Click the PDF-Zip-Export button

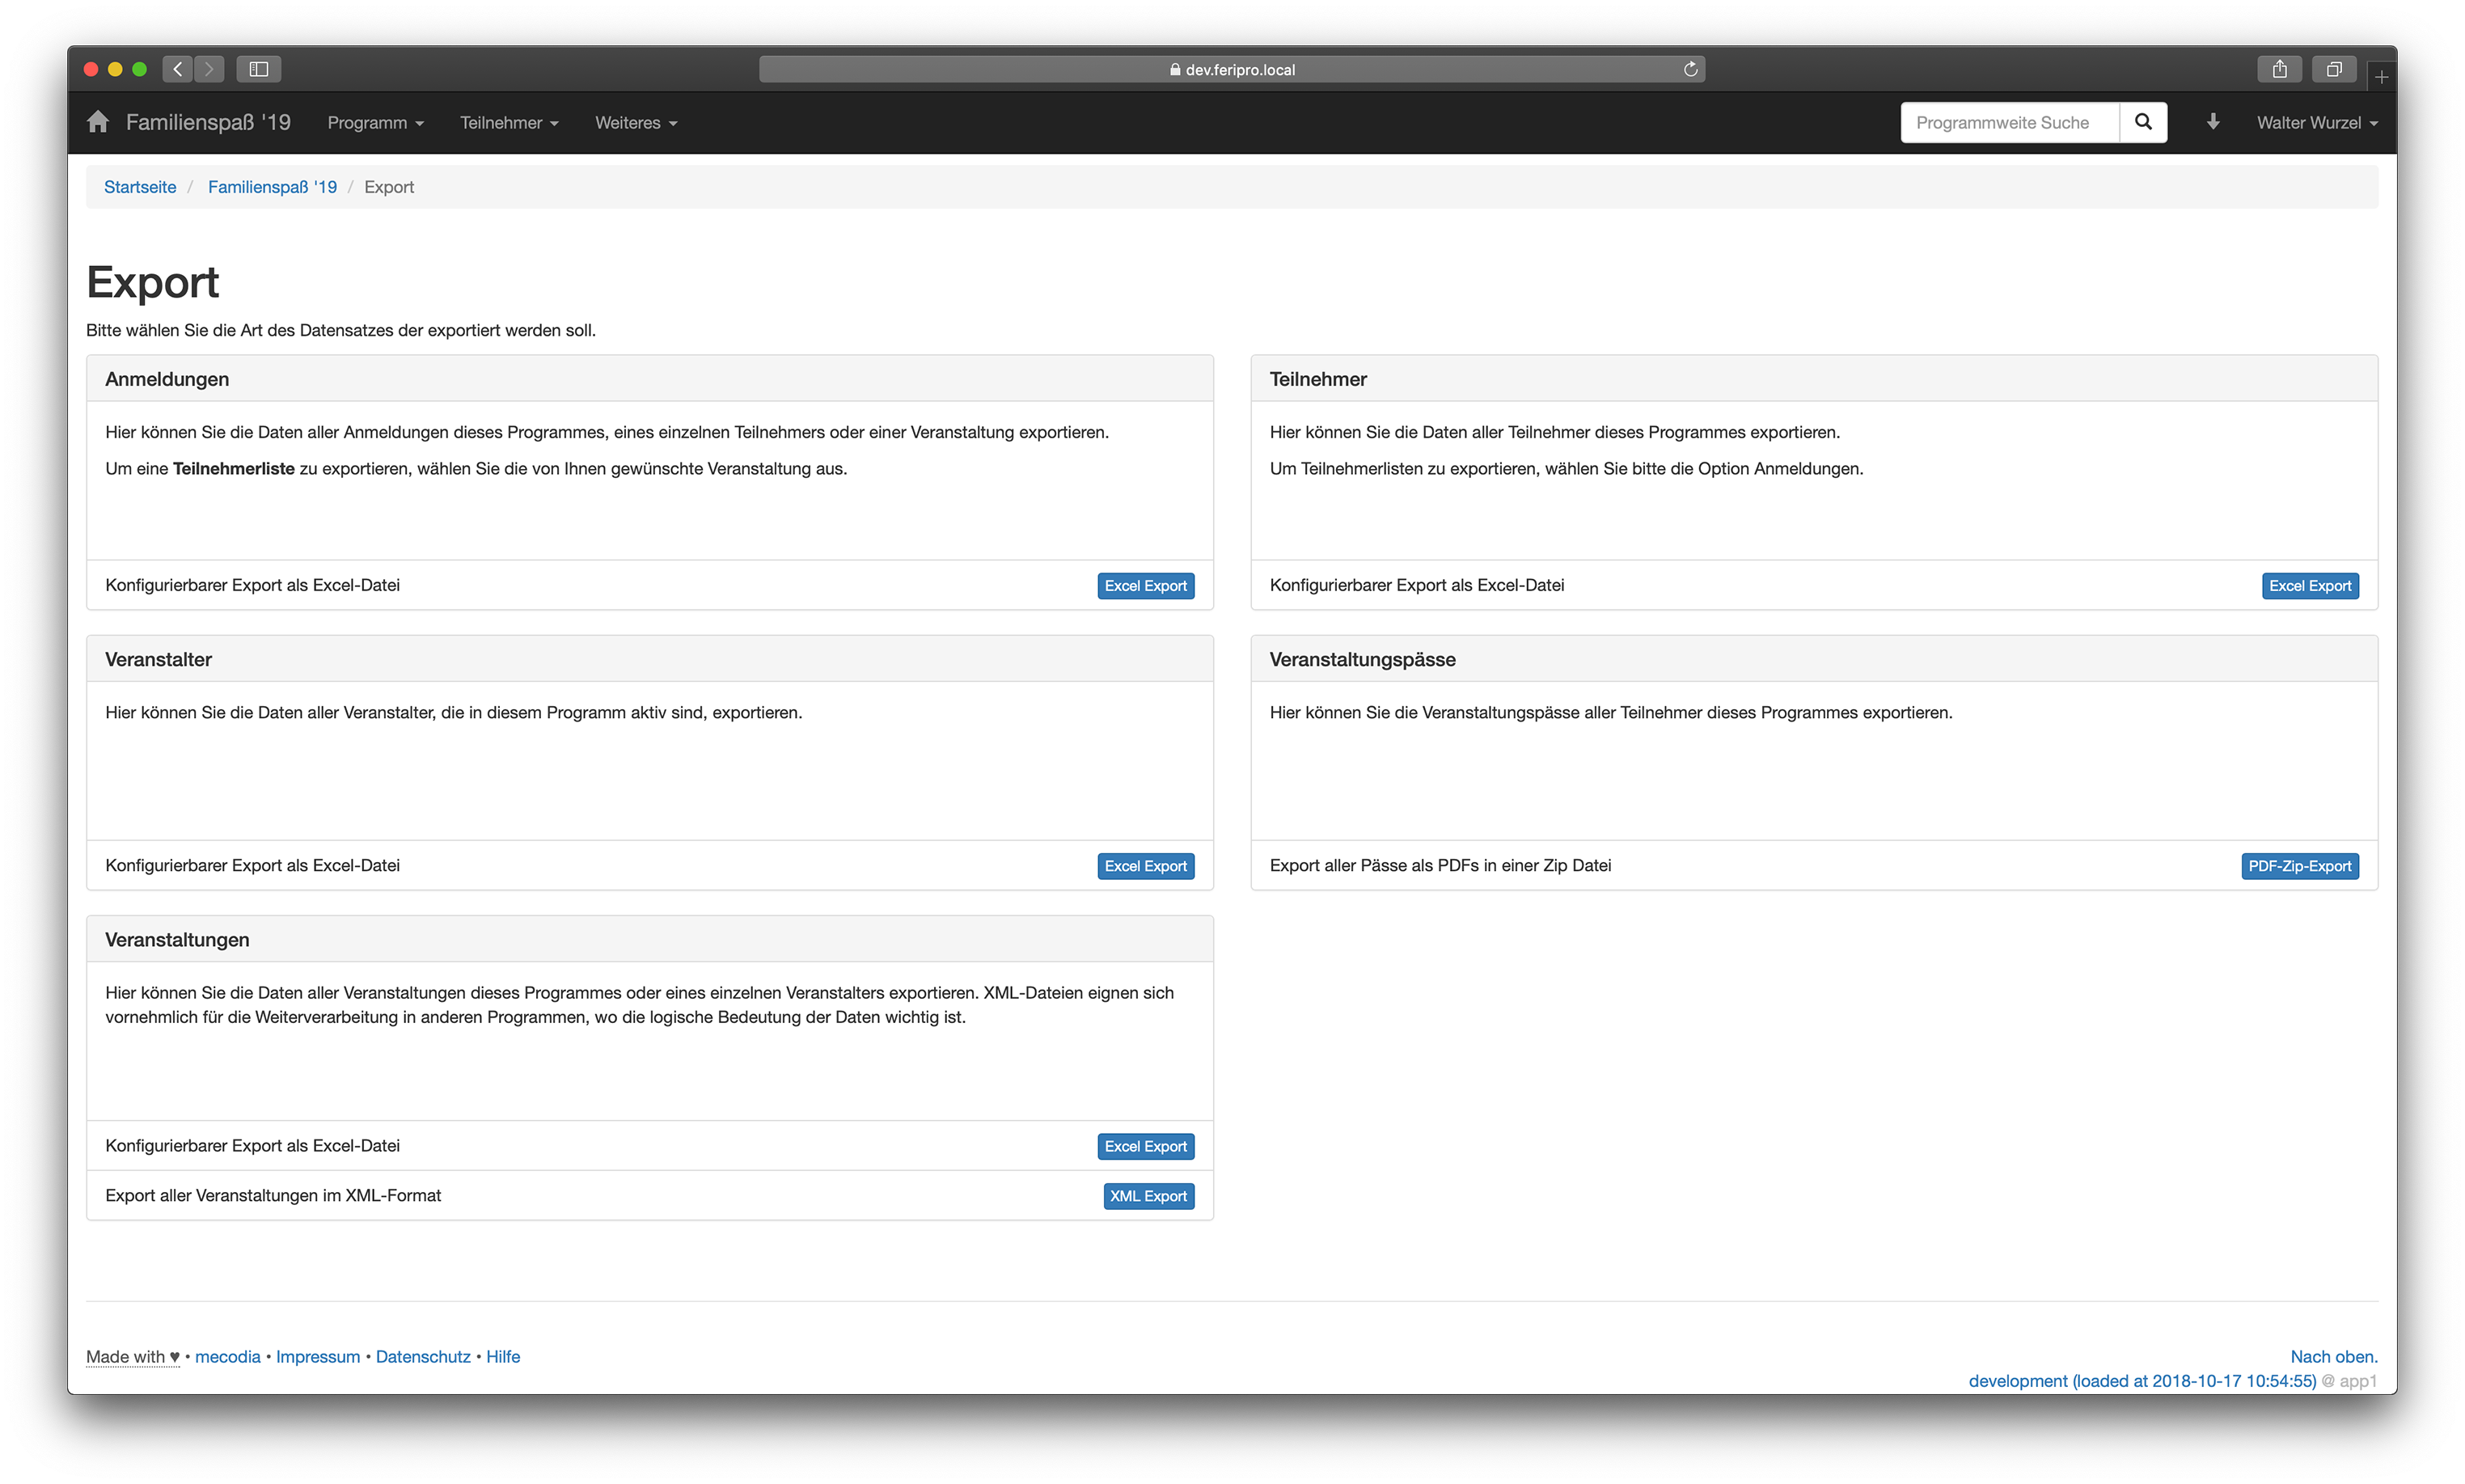tap(2299, 866)
